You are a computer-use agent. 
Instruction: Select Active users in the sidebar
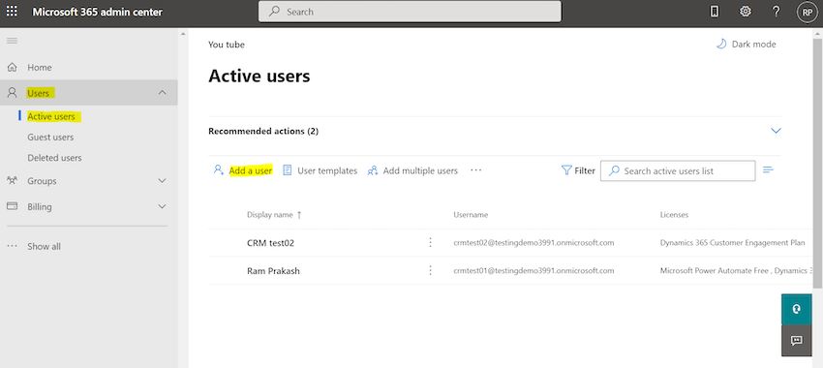point(51,116)
